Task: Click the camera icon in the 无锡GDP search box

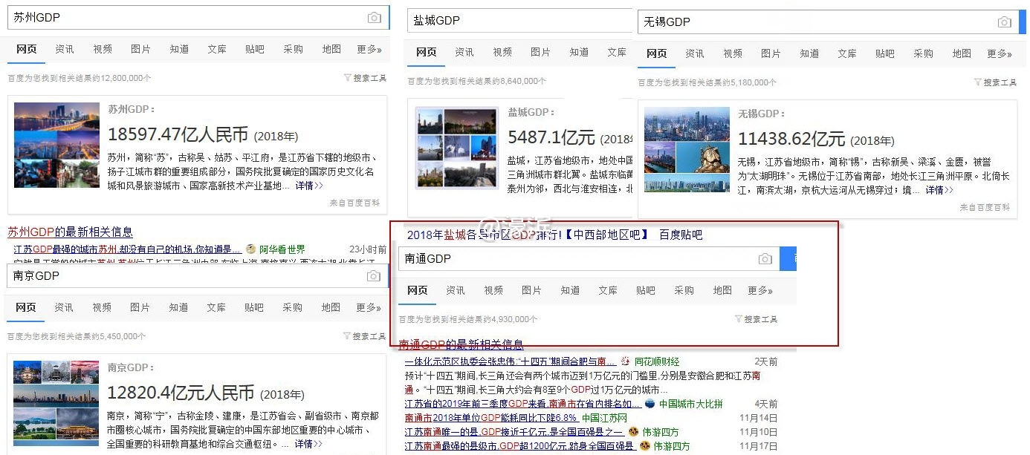Action: pyautogui.click(x=1005, y=22)
